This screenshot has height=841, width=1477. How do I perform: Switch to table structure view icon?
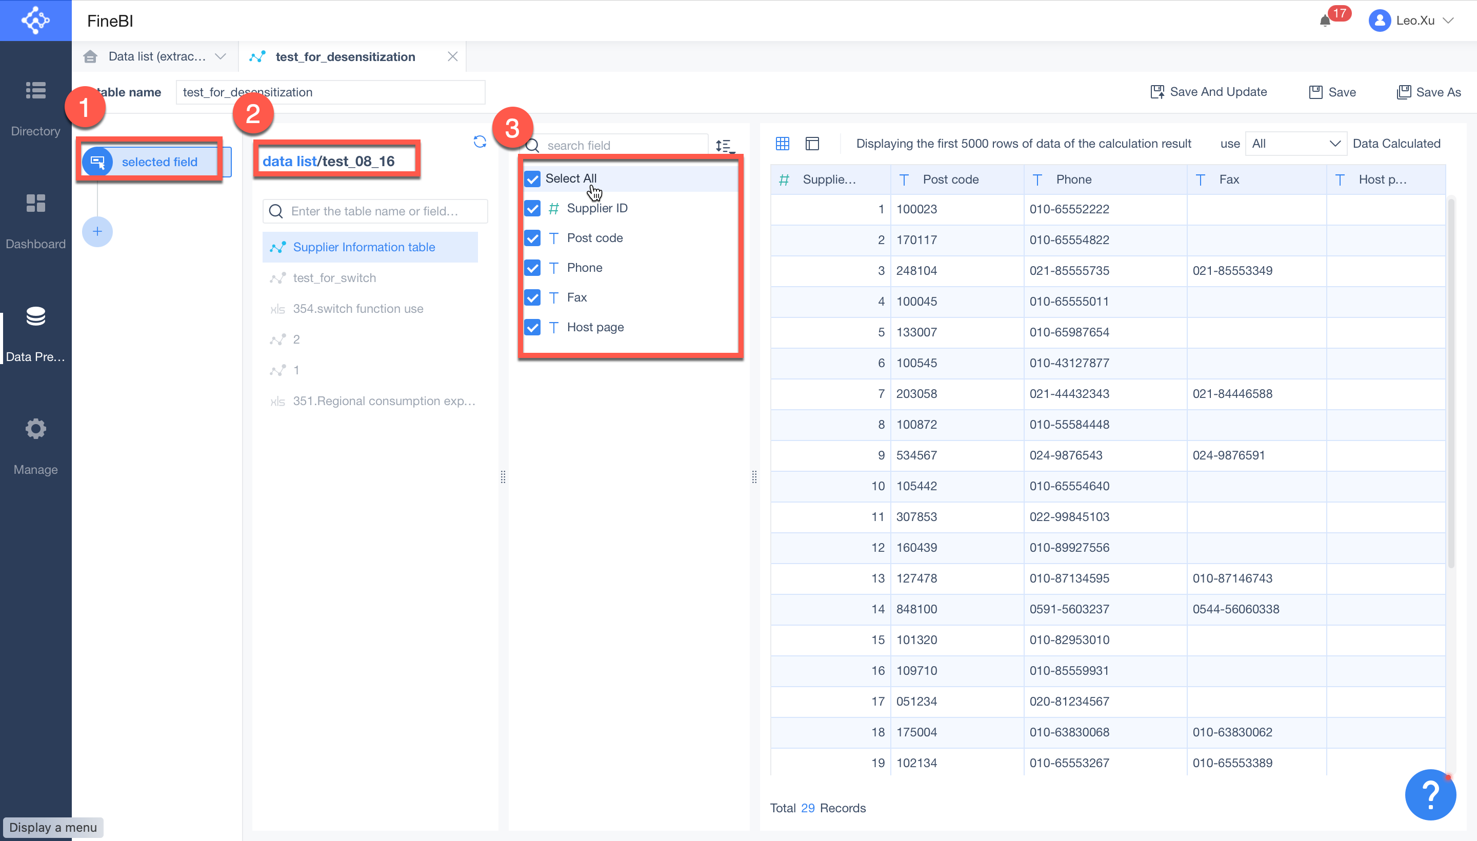(812, 143)
